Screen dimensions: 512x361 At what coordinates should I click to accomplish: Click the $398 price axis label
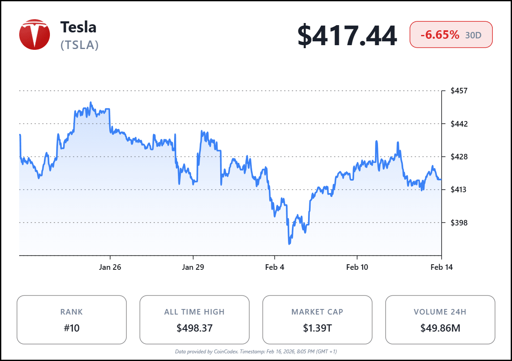click(459, 222)
